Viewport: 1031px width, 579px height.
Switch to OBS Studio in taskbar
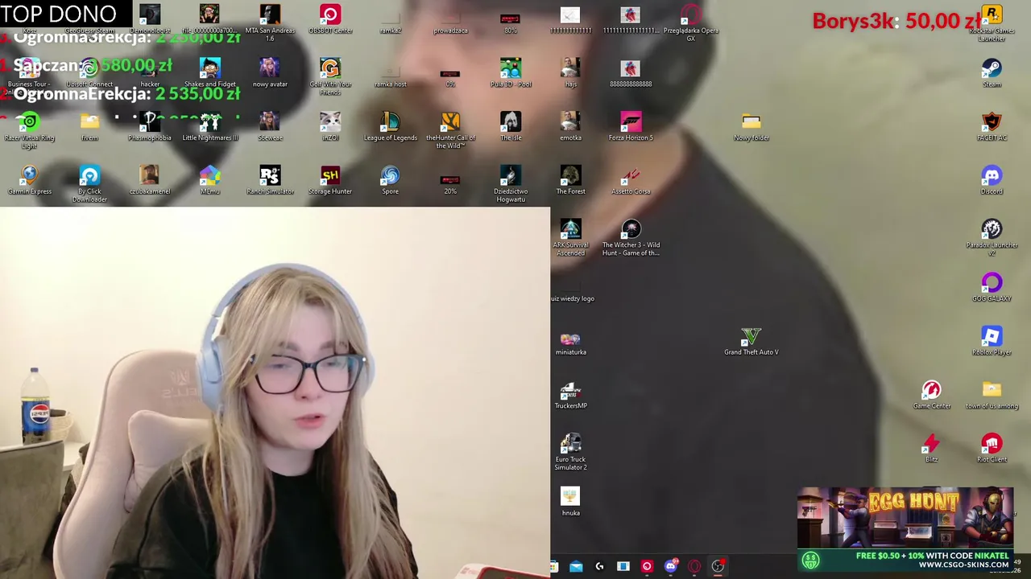coord(717,567)
